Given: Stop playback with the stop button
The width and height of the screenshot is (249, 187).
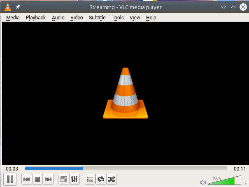Looking at the screenshot, I should (37, 179).
